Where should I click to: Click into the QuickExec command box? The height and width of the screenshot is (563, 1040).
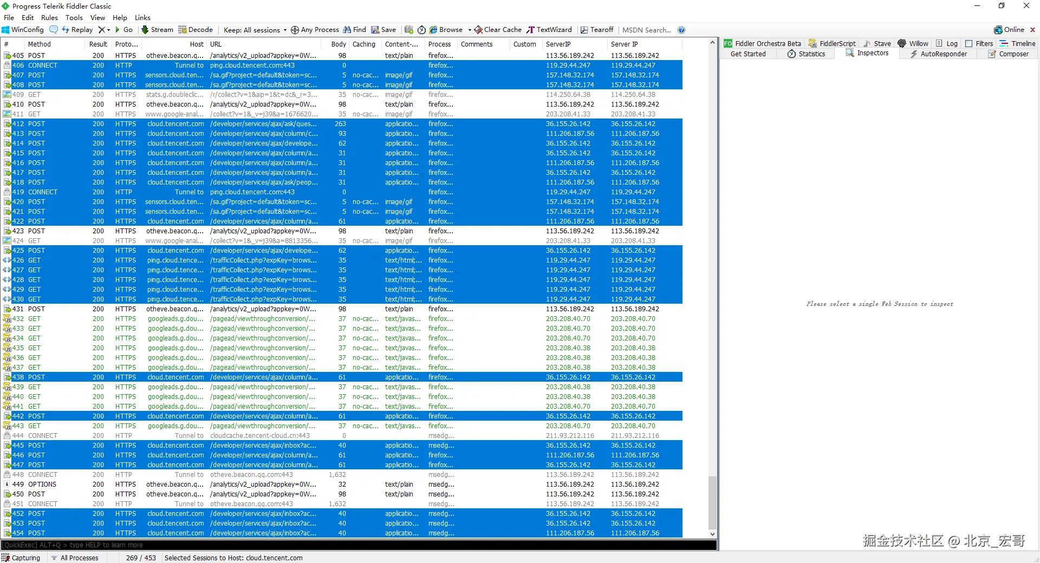(x=359, y=545)
